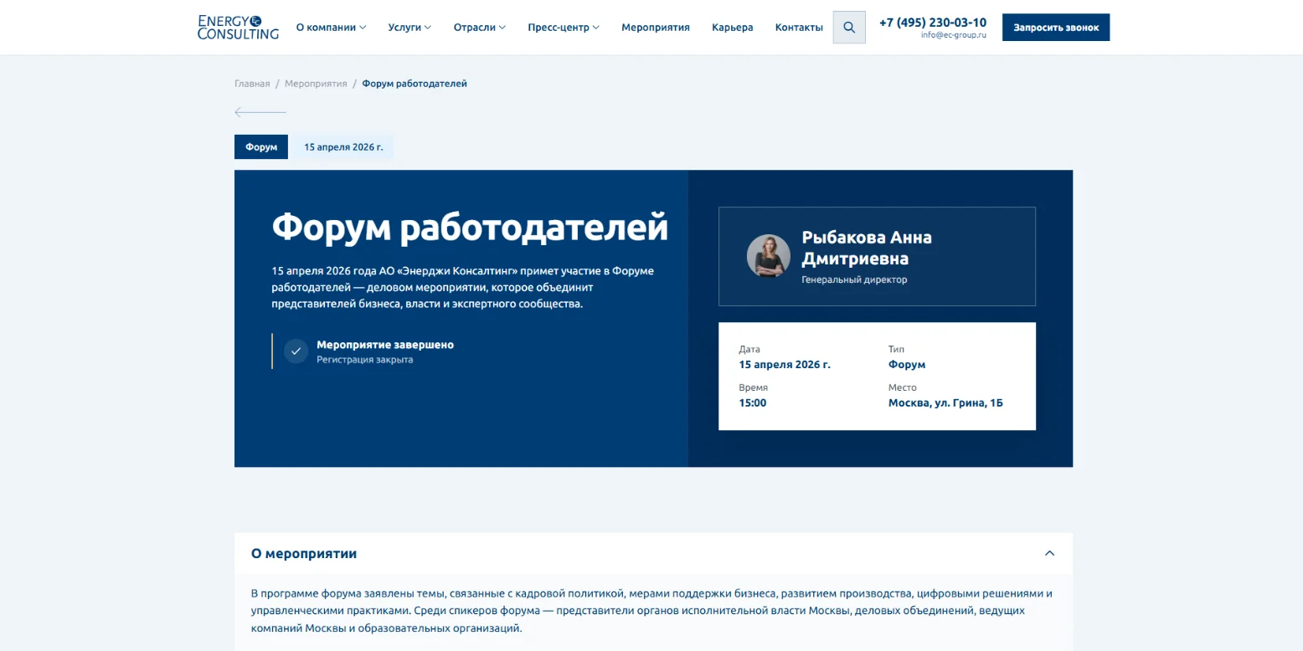Image resolution: width=1303 pixels, height=651 pixels.
Task: Click the Форум работодателей breadcrumb text
Action: point(415,84)
